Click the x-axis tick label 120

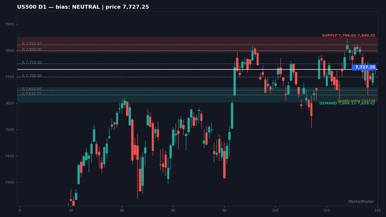click(x=326, y=211)
